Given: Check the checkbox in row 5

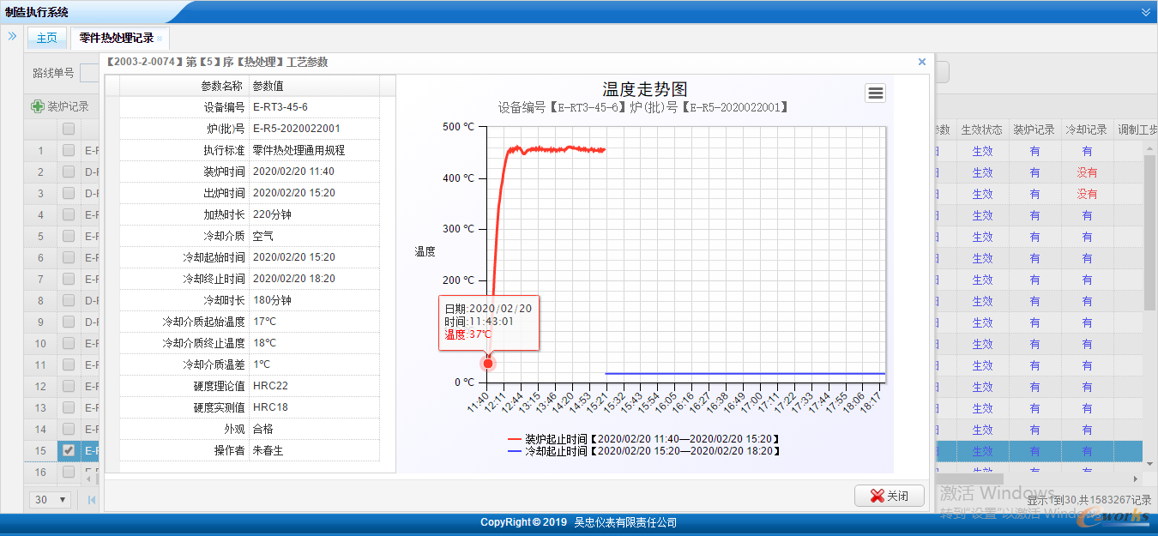Looking at the screenshot, I should 69,236.
